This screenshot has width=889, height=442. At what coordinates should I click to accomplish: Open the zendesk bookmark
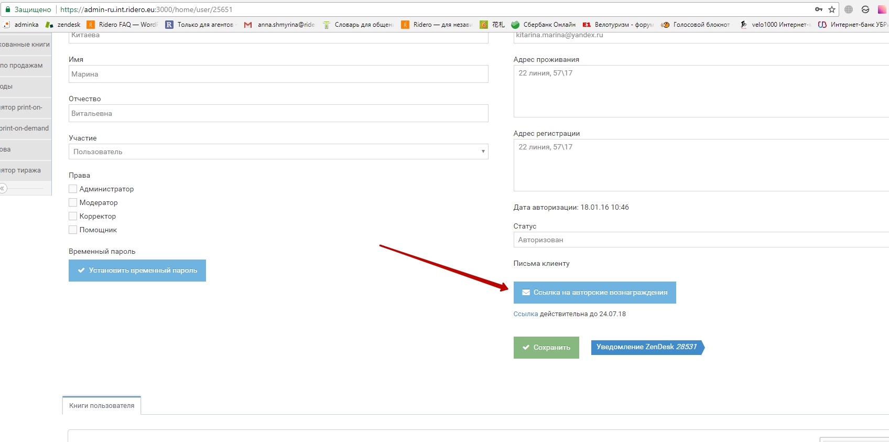pos(63,25)
